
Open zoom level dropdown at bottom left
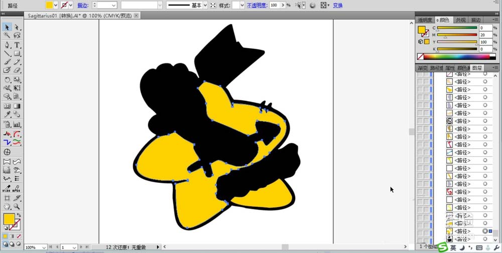44,247
